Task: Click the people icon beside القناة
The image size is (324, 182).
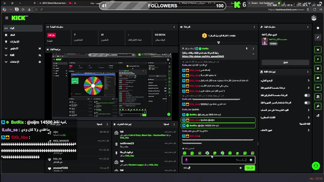Action: [x=40, y=55]
